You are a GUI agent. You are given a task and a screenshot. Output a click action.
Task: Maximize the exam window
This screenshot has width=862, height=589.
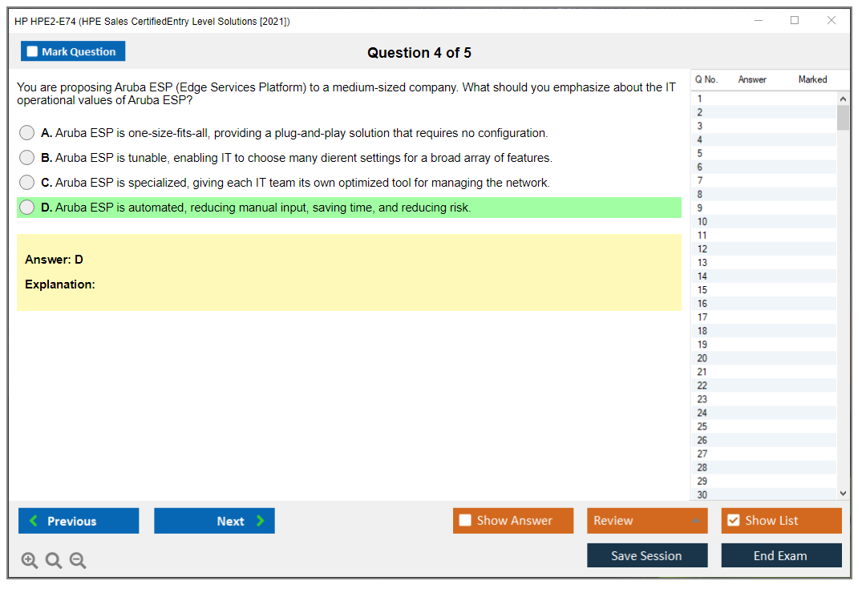[795, 21]
